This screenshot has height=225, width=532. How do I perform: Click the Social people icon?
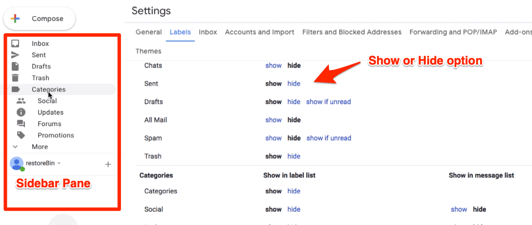click(x=21, y=101)
